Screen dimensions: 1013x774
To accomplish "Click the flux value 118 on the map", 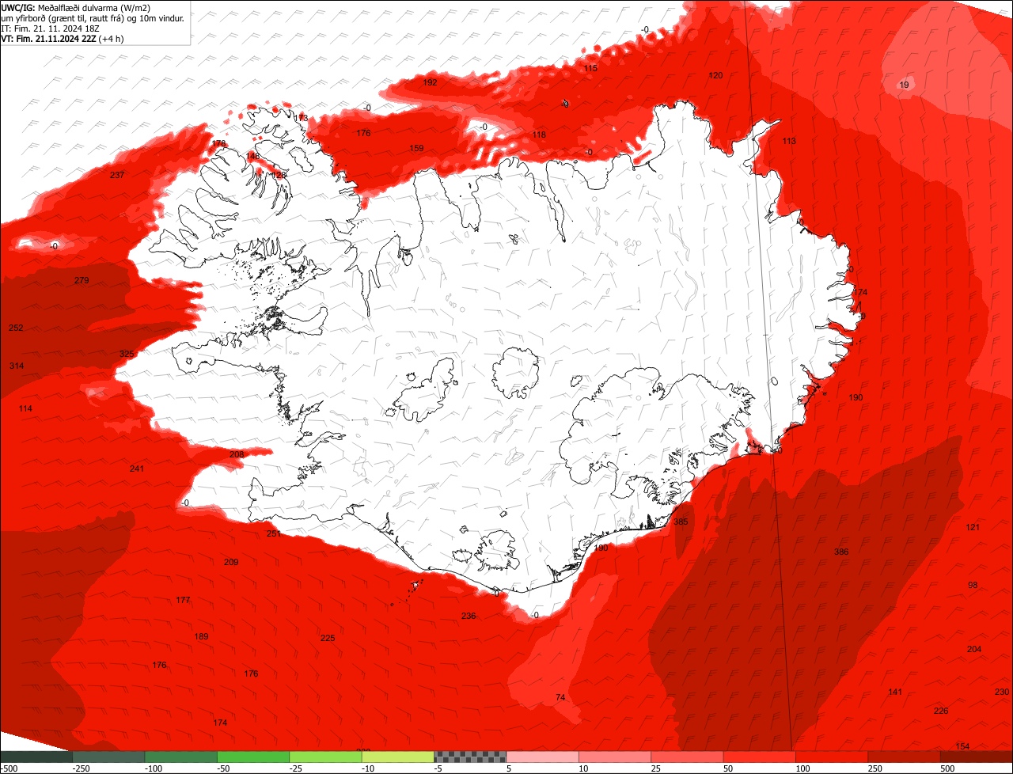I will pos(539,135).
